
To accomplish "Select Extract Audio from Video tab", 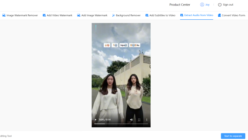I will pyautogui.click(x=196, y=15).
